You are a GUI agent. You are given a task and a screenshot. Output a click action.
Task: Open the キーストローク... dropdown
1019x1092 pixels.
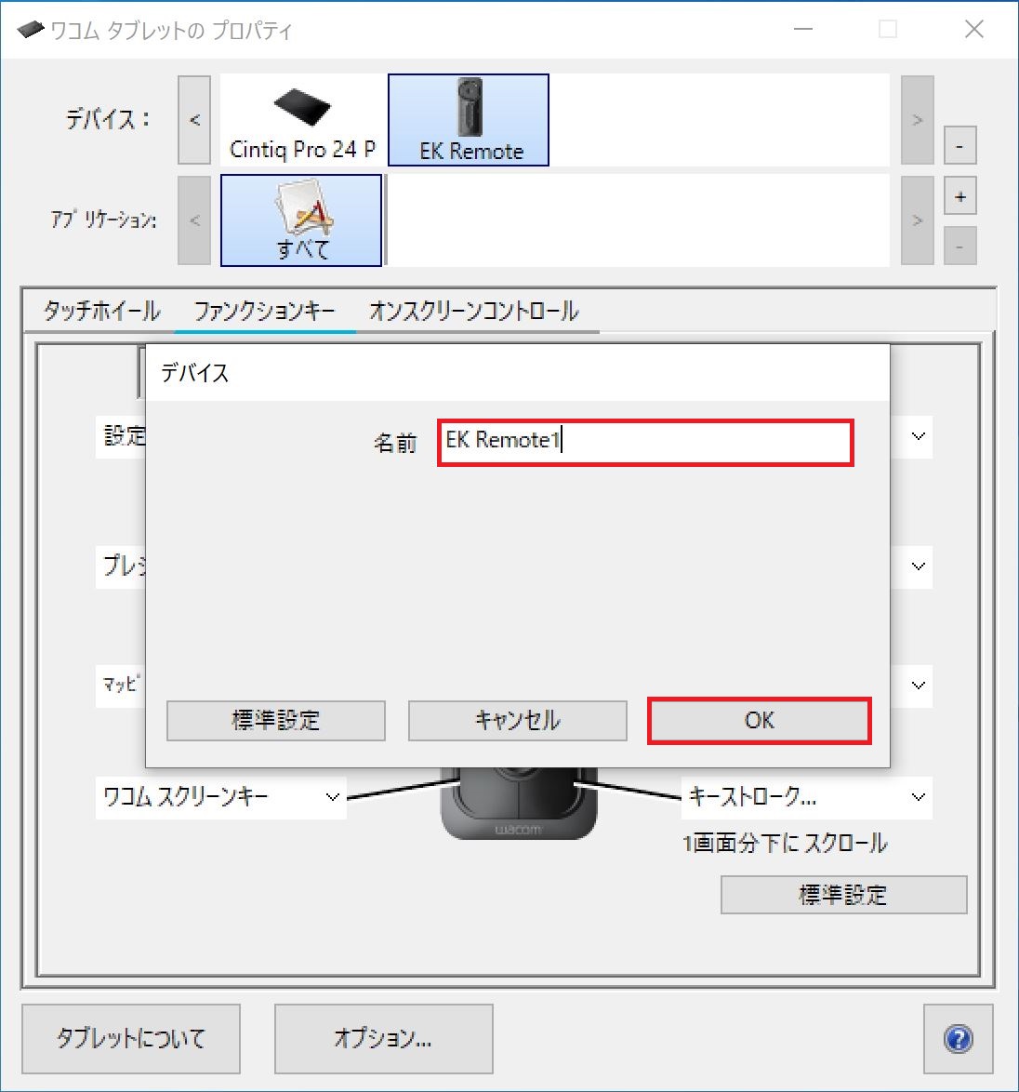807,797
